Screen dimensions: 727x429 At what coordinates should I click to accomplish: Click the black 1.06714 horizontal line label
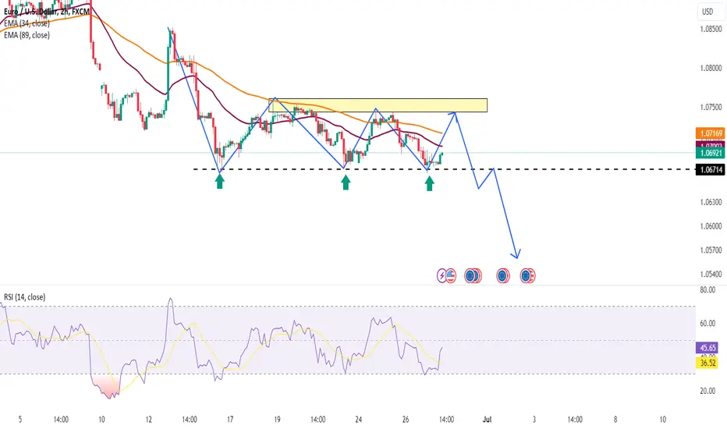pyautogui.click(x=711, y=170)
